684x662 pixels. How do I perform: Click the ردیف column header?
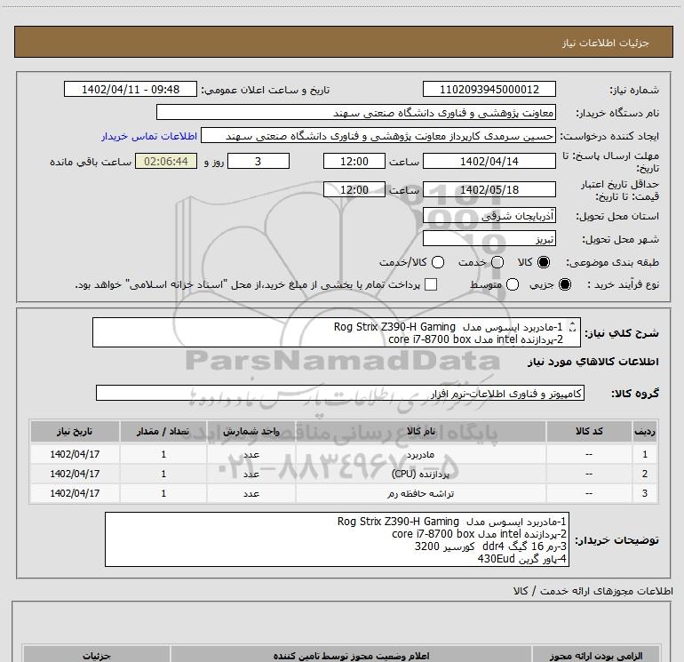(x=645, y=431)
